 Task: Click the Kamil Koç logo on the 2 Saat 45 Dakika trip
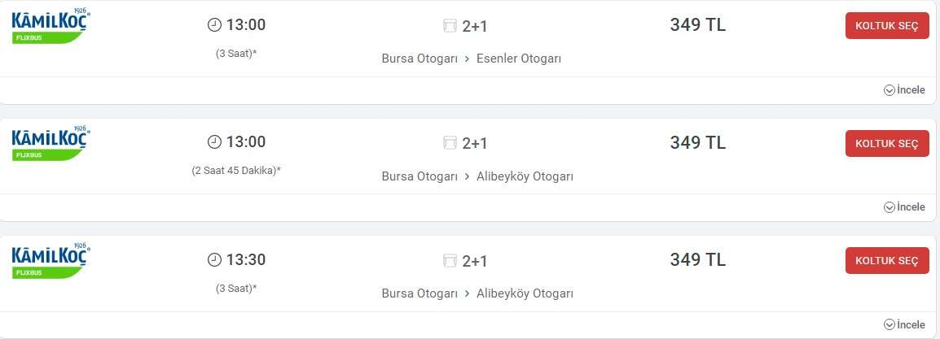51,144
